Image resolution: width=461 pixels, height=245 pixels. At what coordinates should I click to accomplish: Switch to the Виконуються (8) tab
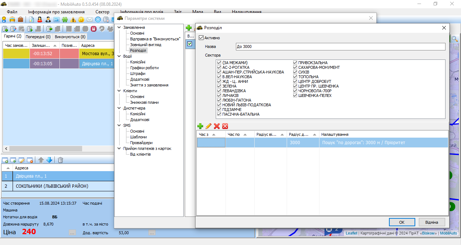(70, 37)
